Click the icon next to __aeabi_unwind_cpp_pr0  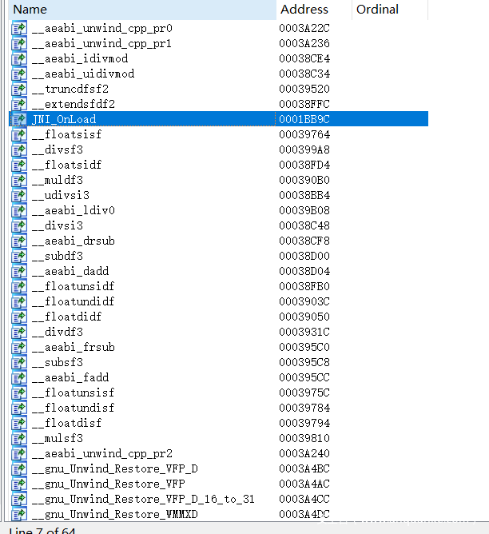[x=18, y=28]
